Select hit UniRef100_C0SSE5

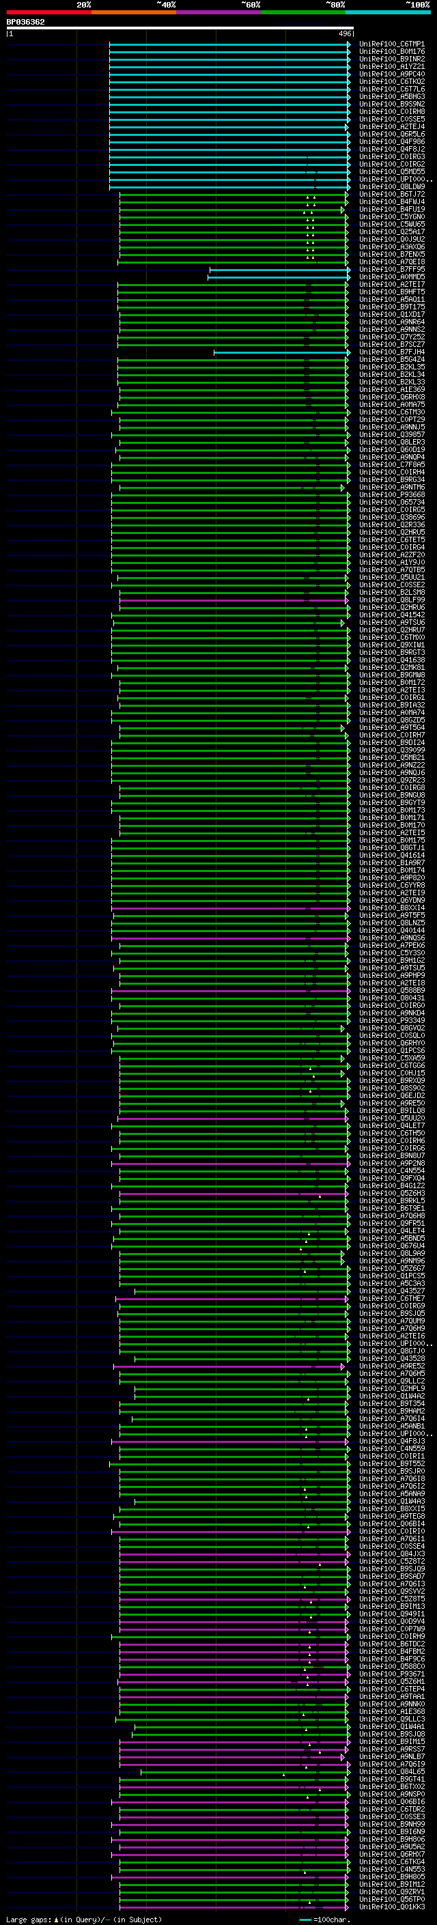pyautogui.click(x=391, y=119)
